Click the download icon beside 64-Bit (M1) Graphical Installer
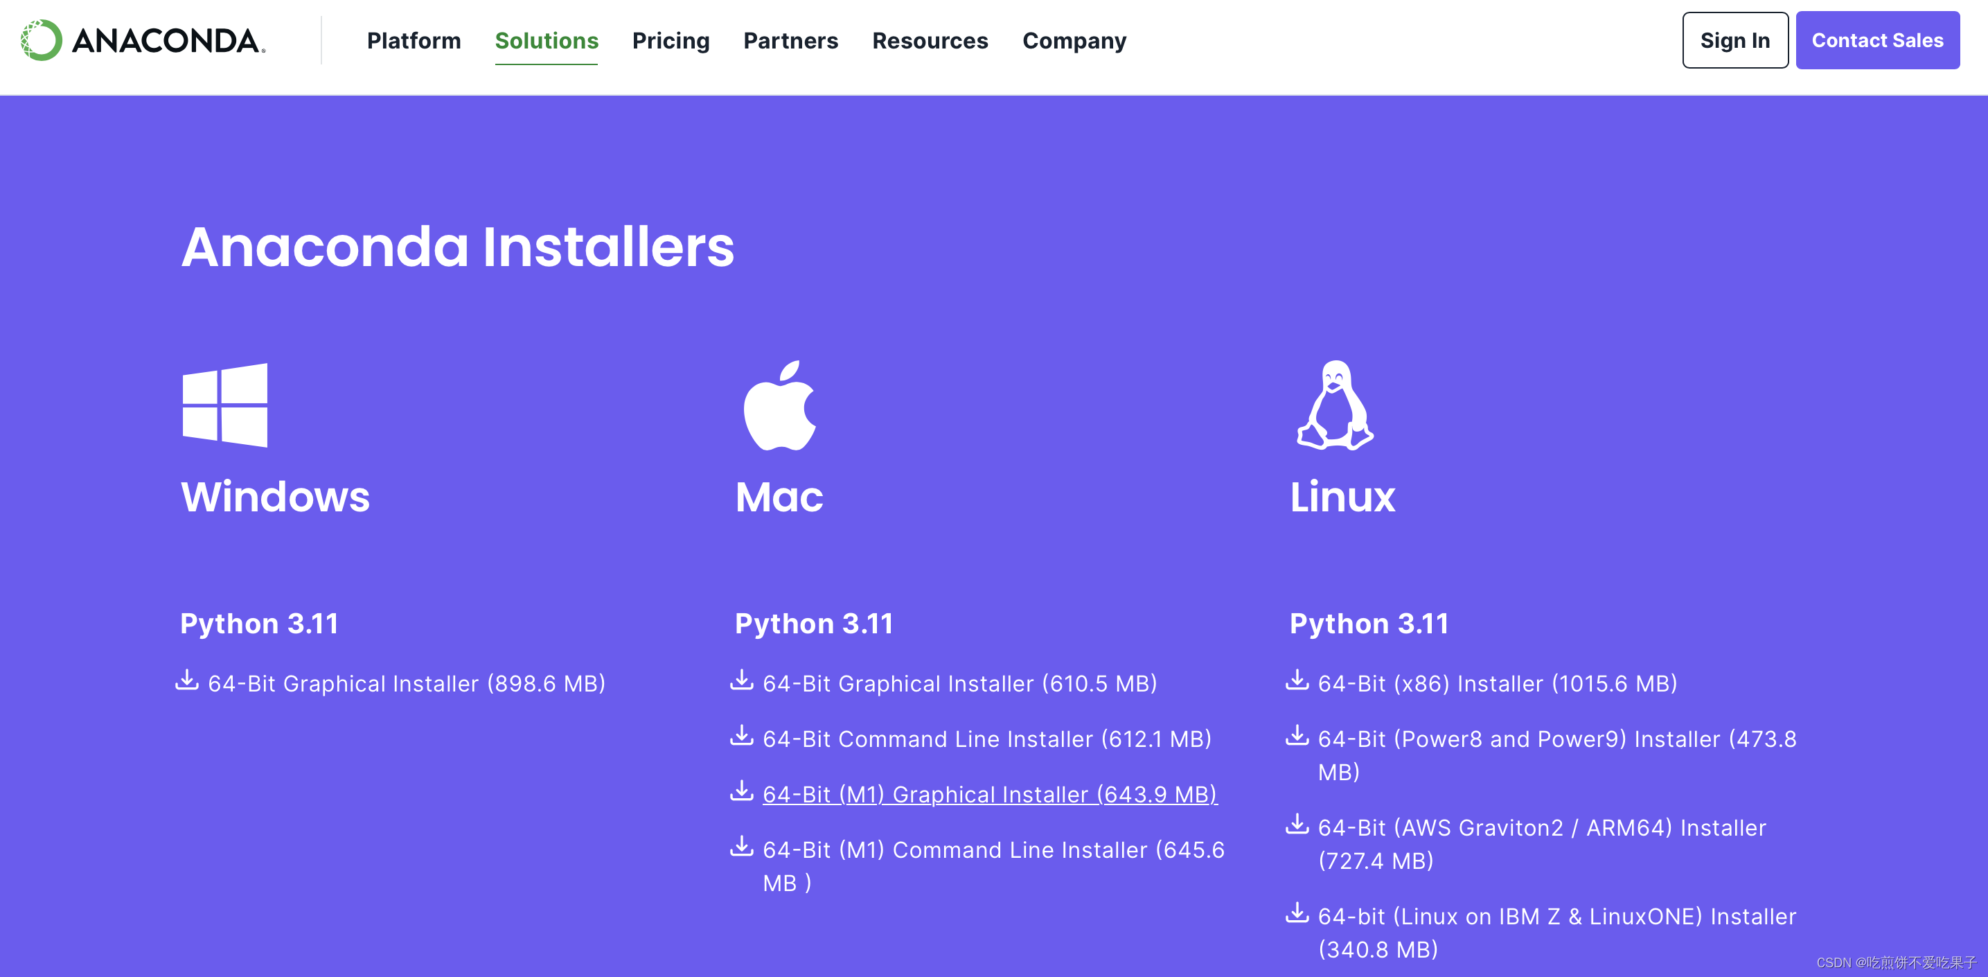 click(x=742, y=792)
